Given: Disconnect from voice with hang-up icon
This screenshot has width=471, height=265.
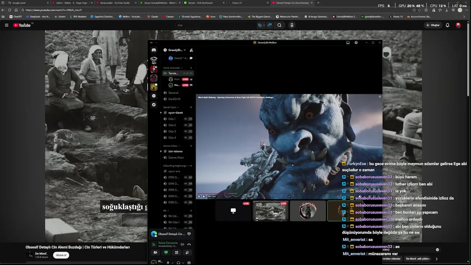Looking at the screenshot, I should [189, 244].
